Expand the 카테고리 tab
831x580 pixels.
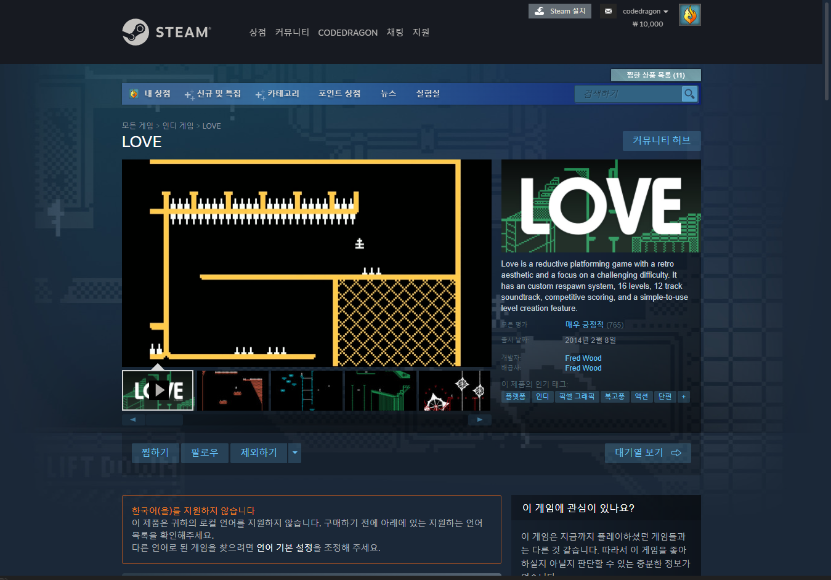click(277, 94)
